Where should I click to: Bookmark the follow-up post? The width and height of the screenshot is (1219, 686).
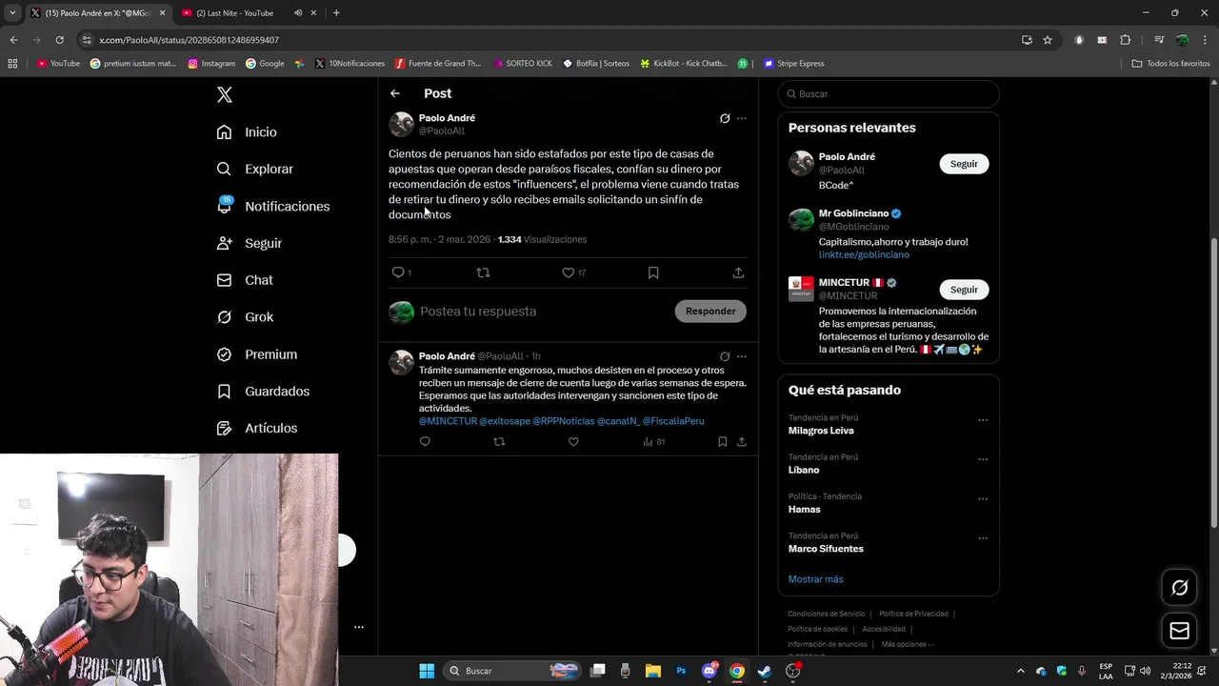pyautogui.click(x=723, y=441)
